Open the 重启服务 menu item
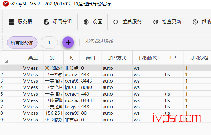This screenshot has height=135, width=211. tap(127, 22)
